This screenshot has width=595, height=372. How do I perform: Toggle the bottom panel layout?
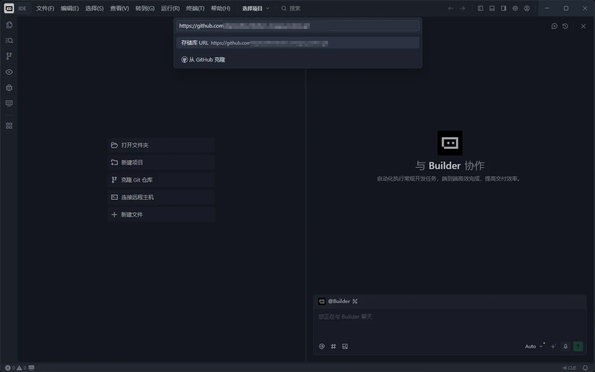492,8
